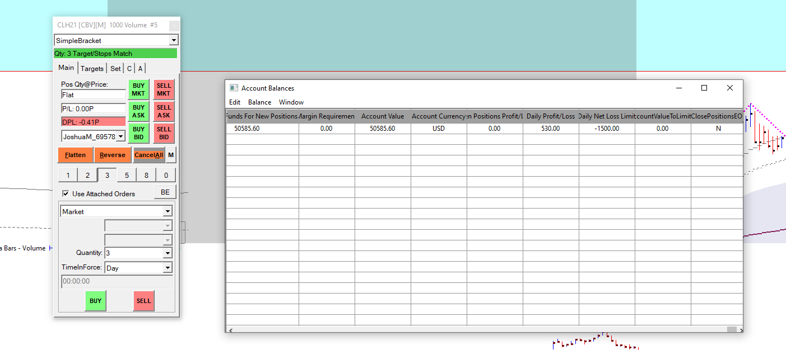Click the SELL MKT button

pyautogui.click(x=164, y=89)
